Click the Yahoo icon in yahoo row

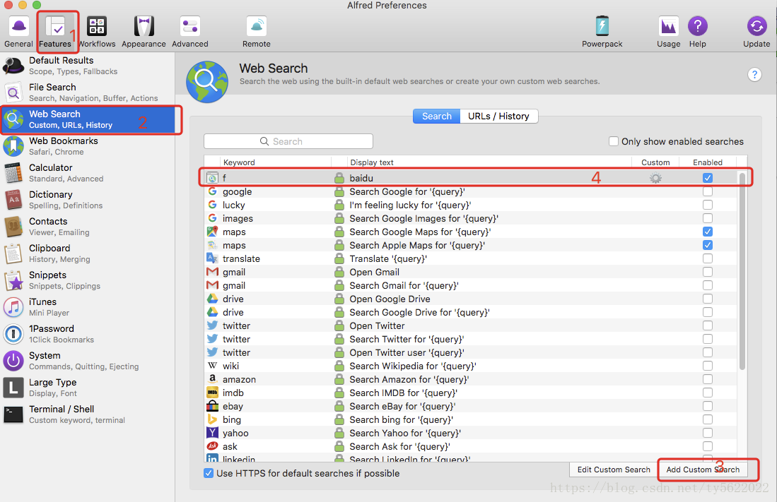pos(212,433)
